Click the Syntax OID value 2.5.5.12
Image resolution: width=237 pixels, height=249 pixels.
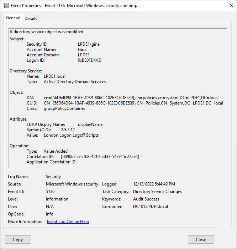tap(68, 130)
